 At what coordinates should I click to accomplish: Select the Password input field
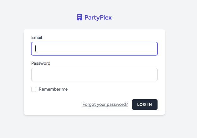(x=94, y=75)
